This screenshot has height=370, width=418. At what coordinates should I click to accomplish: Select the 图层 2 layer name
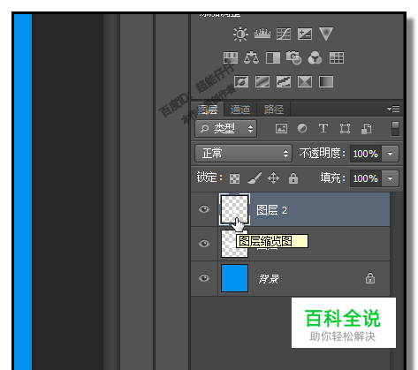(x=271, y=210)
